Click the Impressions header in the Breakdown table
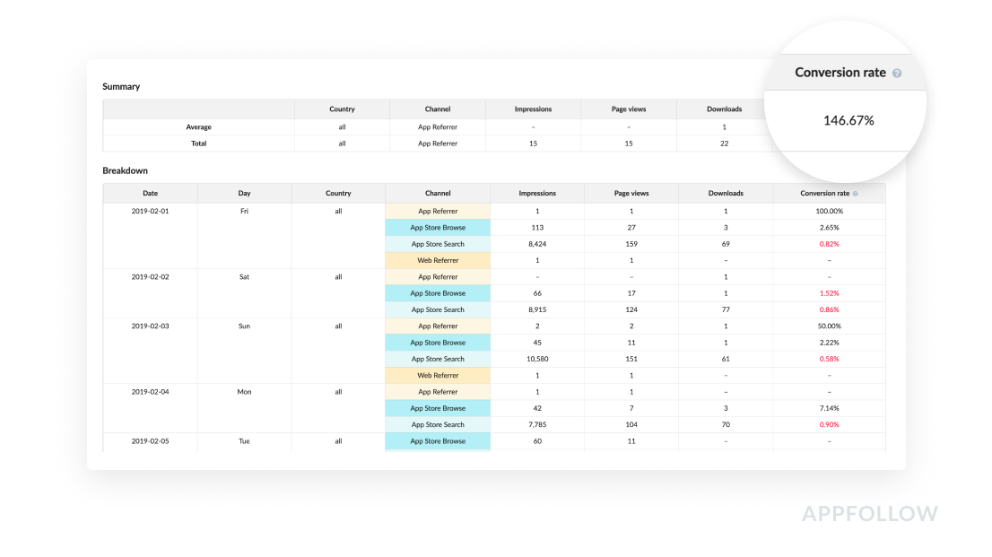This screenshot has height=557, width=992. pyautogui.click(x=536, y=193)
